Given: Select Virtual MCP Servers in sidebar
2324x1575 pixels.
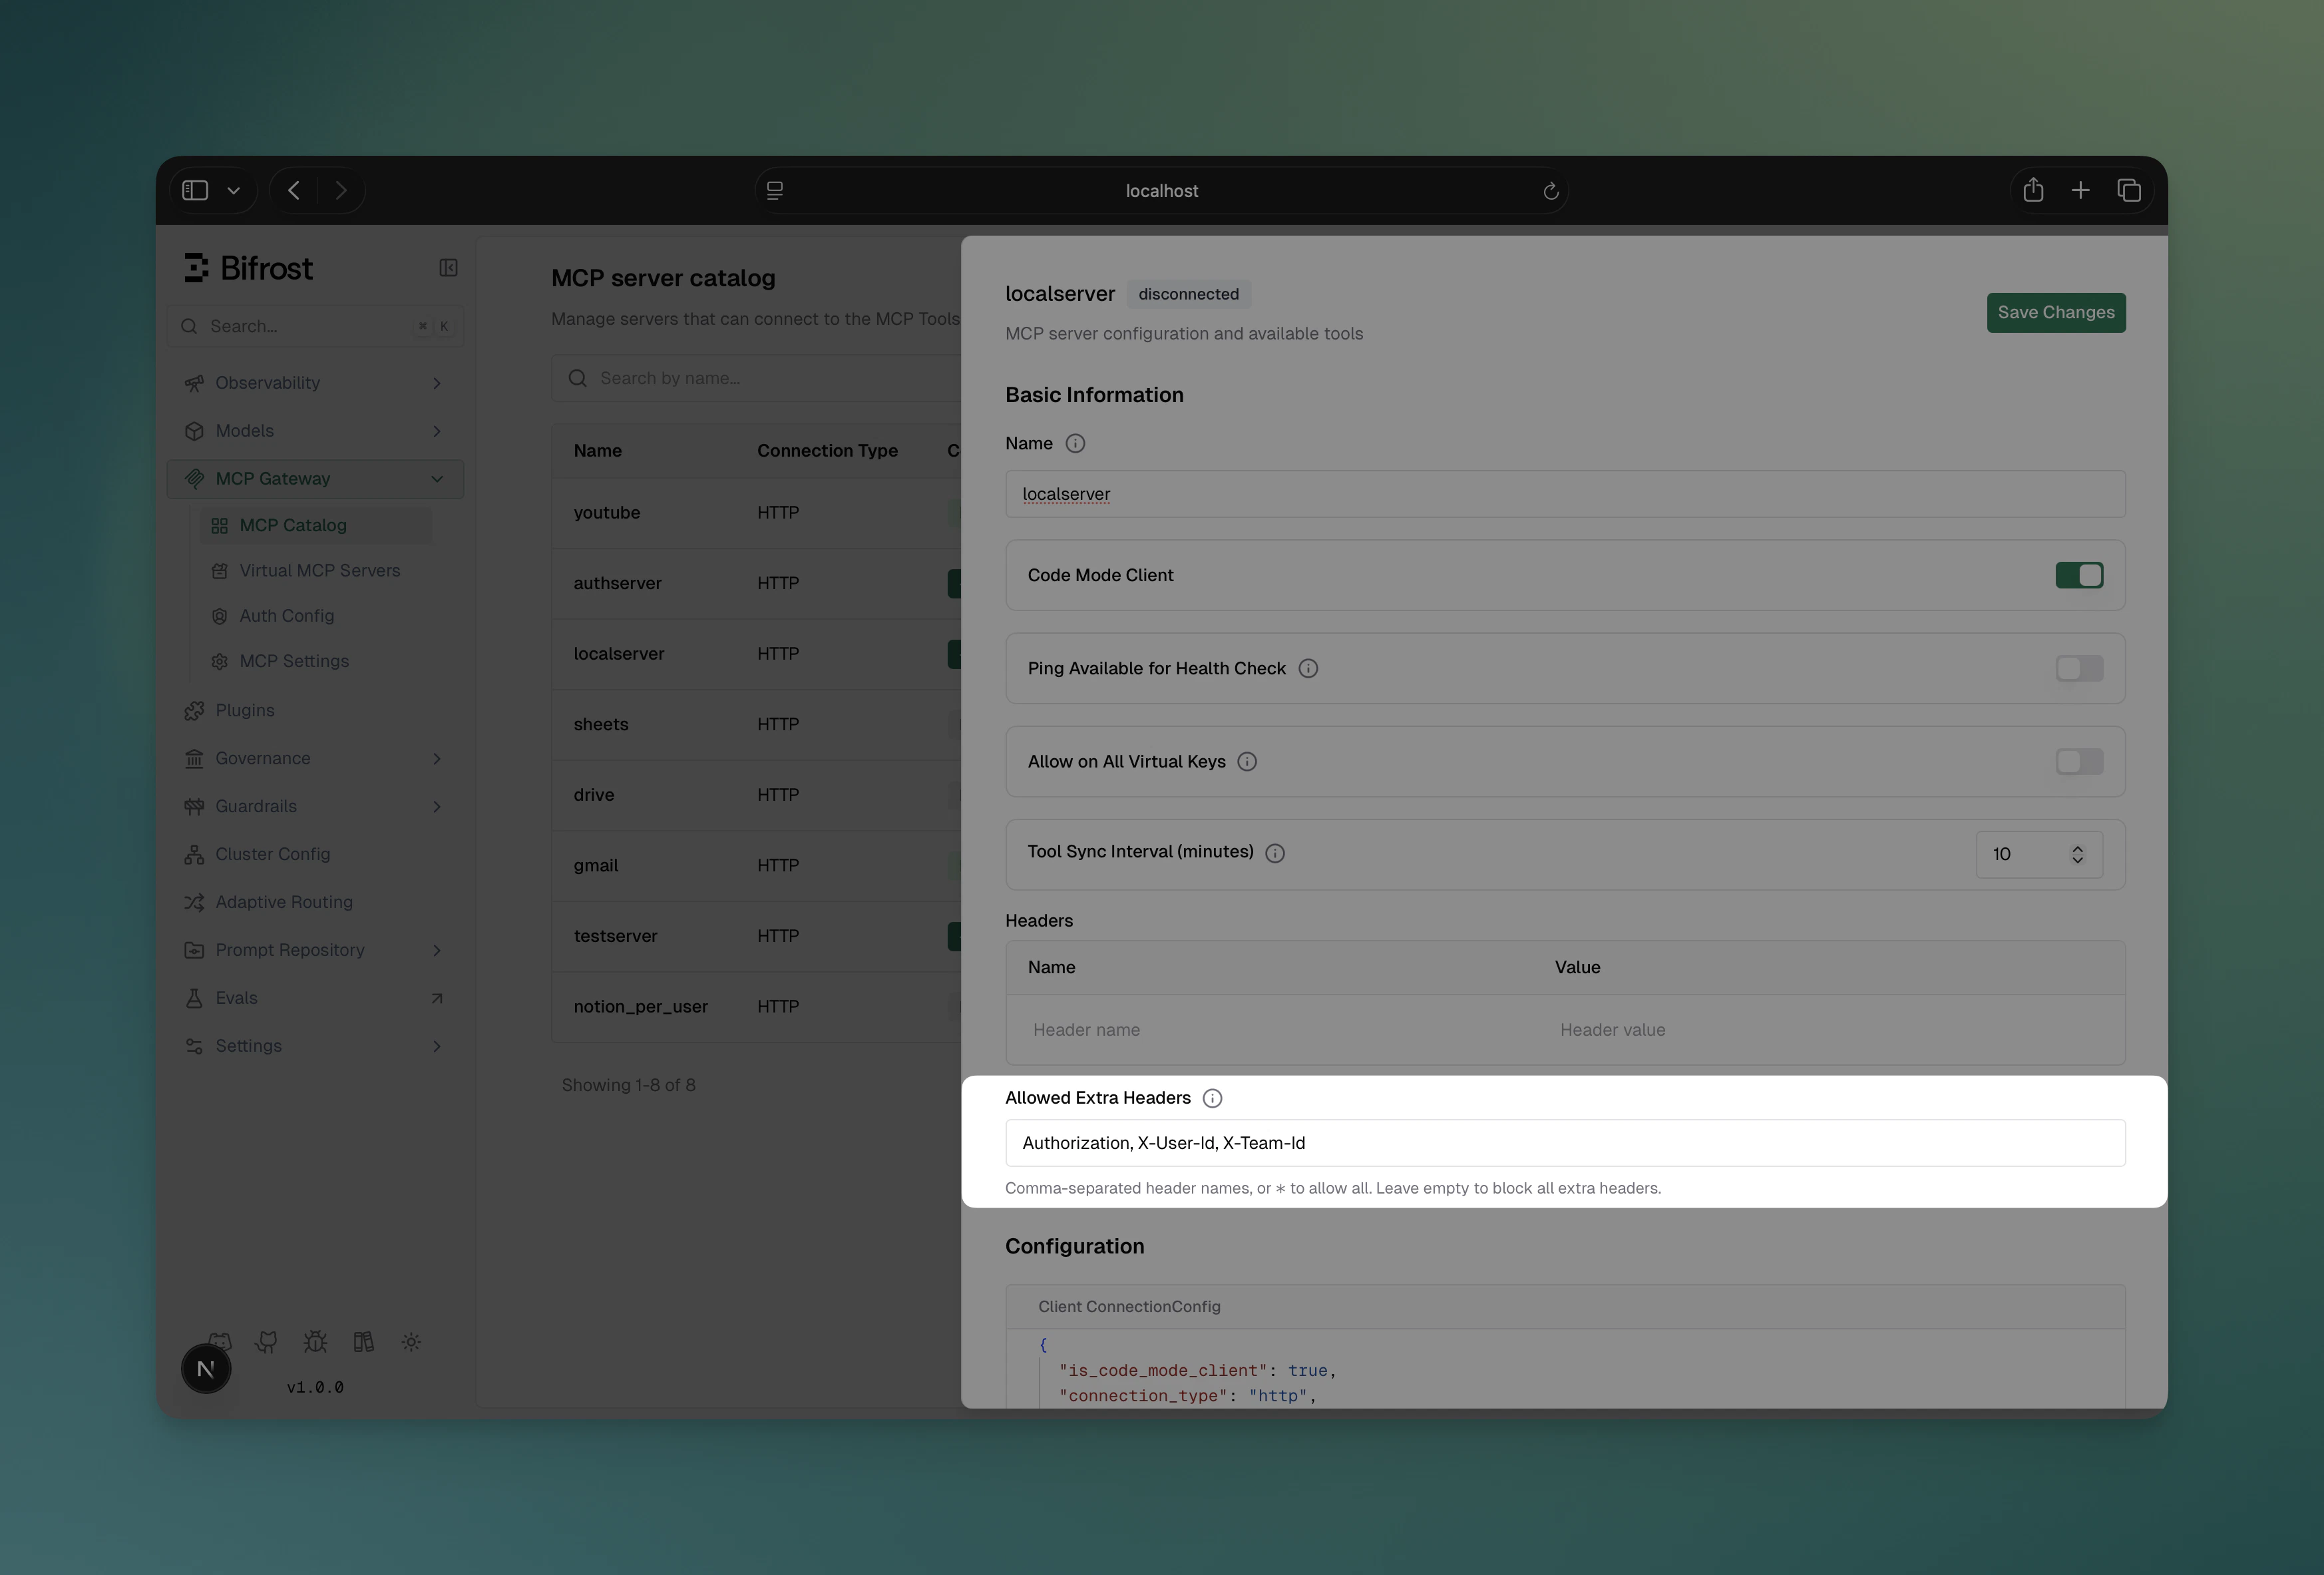Looking at the screenshot, I should pyautogui.click(x=319, y=570).
